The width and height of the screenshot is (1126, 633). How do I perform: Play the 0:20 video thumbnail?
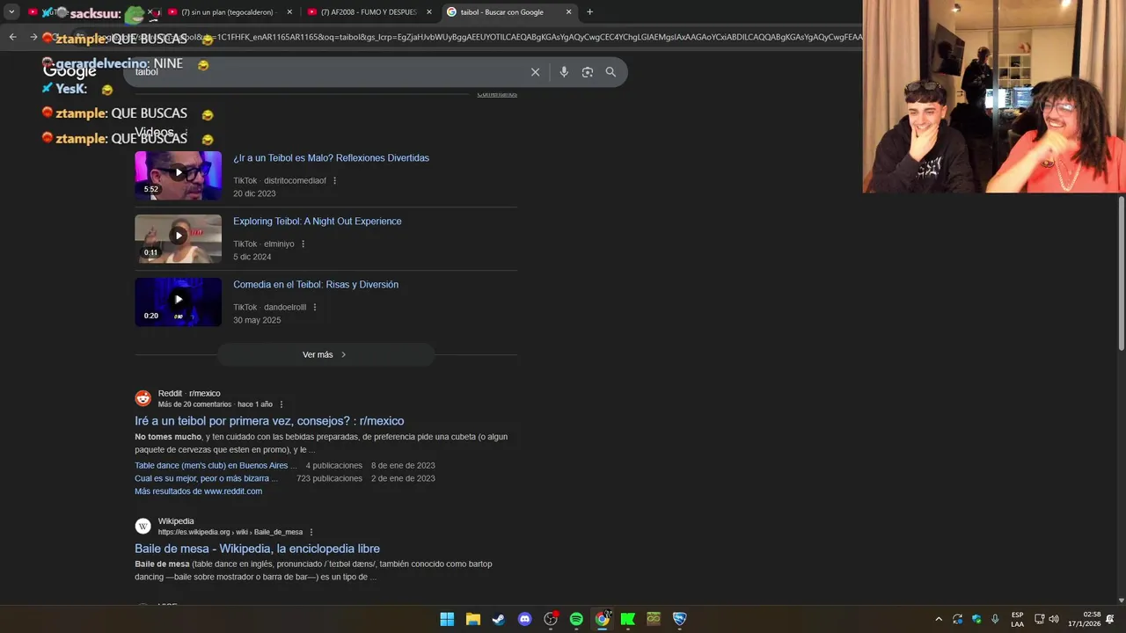pyautogui.click(x=178, y=302)
